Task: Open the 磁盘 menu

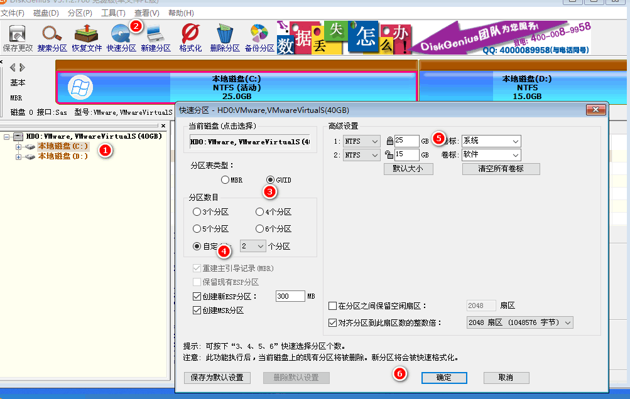Action: pos(46,13)
